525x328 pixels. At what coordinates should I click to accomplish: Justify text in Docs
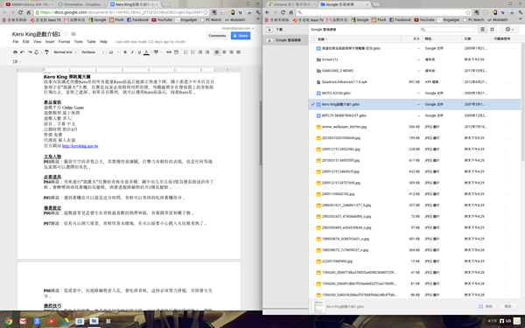[238, 52]
